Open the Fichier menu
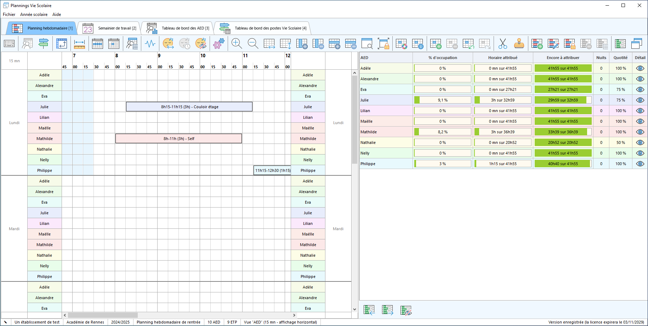The width and height of the screenshot is (648, 326). point(9,14)
